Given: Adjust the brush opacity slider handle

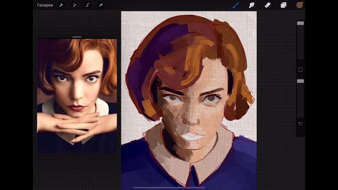Looking at the screenshot, I should [301, 81].
